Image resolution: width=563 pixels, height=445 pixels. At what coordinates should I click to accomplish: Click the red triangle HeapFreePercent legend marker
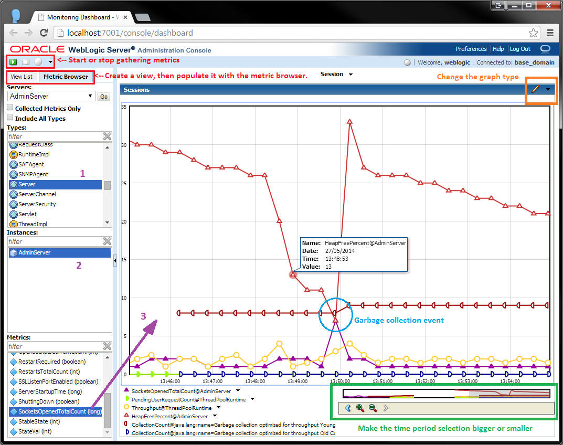point(126,416)
